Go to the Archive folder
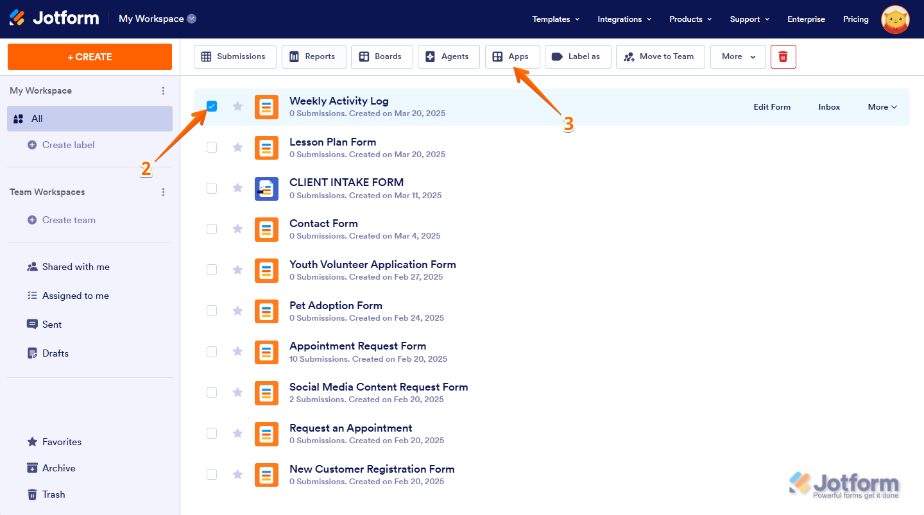Viewport: 924px width, 515px height. pos(58,468)
